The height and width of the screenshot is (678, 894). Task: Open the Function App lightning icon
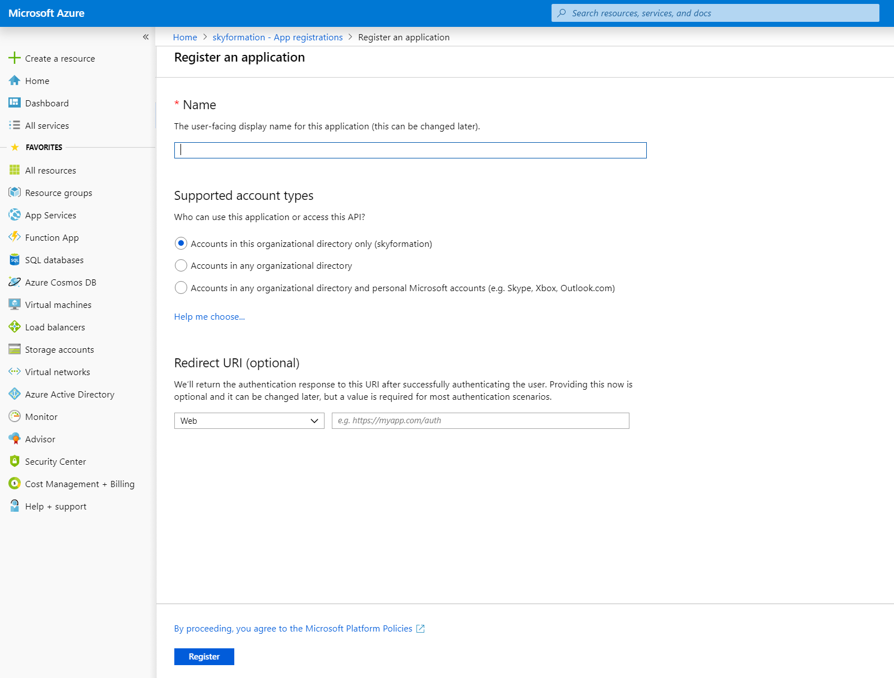15,237
